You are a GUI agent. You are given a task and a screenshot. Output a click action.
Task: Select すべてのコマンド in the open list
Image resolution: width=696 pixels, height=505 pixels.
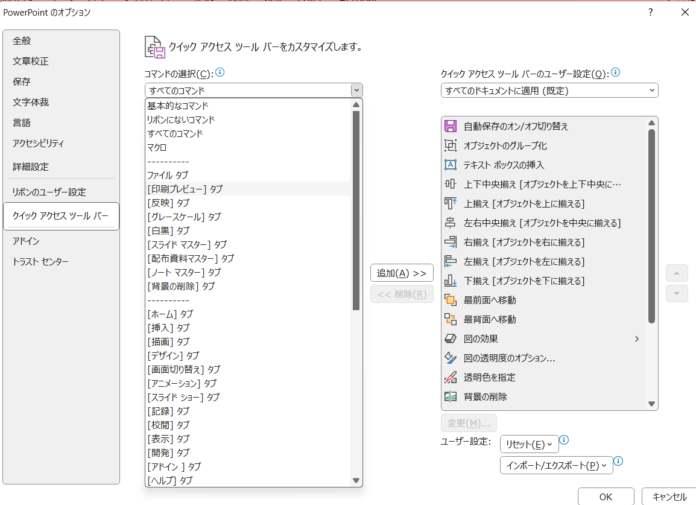click(x=248, y=133)
